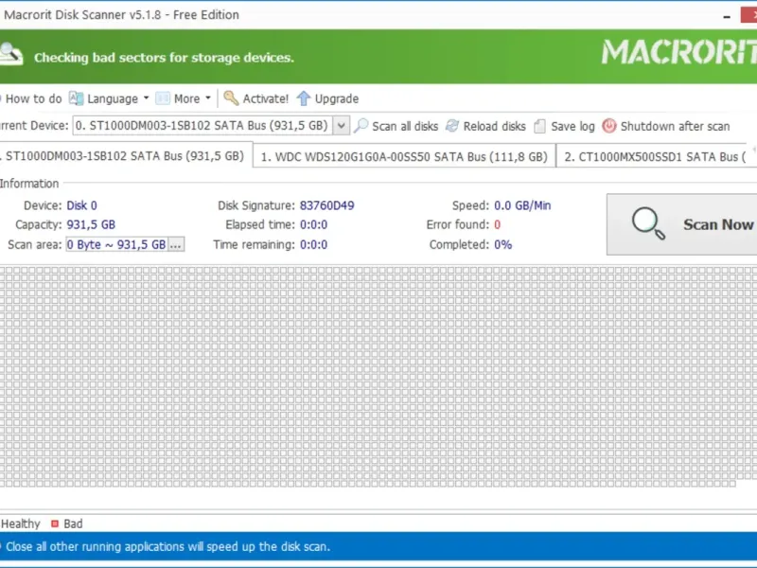Click the Save log document icon

coord(539,127)
